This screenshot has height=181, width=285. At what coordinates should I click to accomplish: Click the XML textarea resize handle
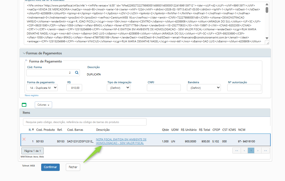[x=267, y=43]
